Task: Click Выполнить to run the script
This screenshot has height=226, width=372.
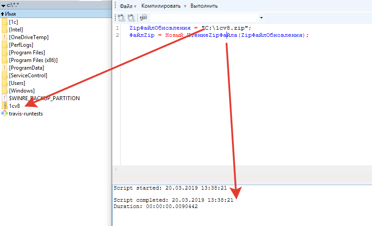Action: tap(204, 6)
